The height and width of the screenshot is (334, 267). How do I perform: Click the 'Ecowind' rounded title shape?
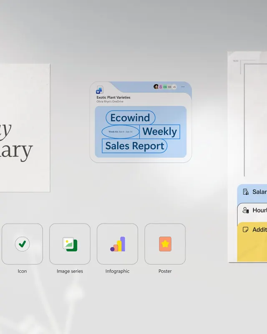pyautogui.click(x=130, y=118)
